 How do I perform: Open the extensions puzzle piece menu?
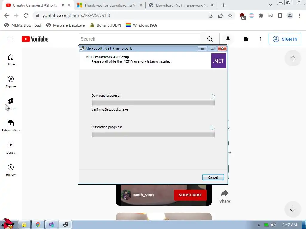261,16
